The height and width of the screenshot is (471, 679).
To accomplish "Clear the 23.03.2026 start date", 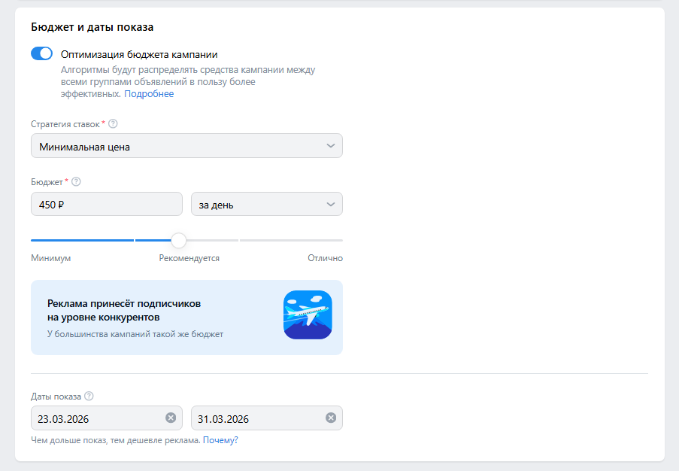I will point(171,418).
